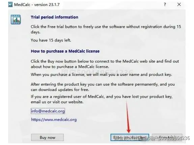Click the "After entering the product key" paragraph
The width and height of the screenshot is (194, 145).
click(x=103, y=87)
